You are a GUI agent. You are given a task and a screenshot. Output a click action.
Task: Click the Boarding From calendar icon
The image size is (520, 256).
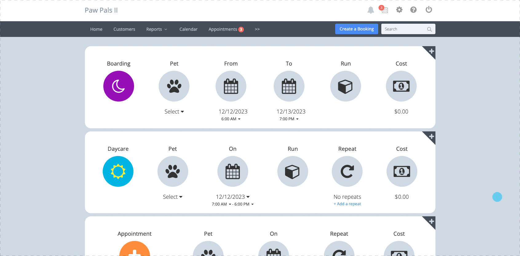tap(231, 86)
